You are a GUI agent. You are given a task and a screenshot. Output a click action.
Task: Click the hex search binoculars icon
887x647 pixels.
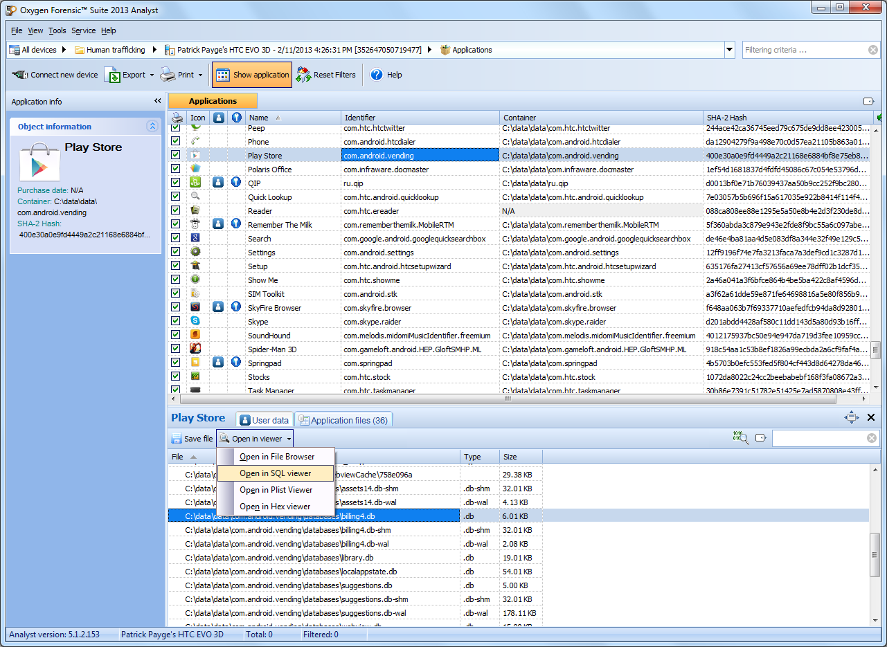741,437
